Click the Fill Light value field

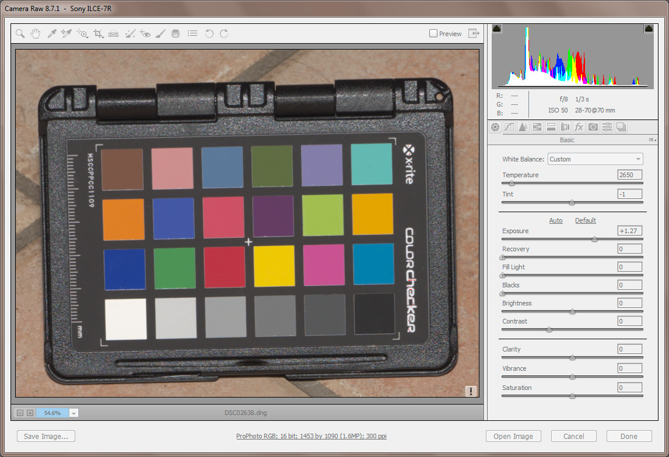(x=630, y=267)
